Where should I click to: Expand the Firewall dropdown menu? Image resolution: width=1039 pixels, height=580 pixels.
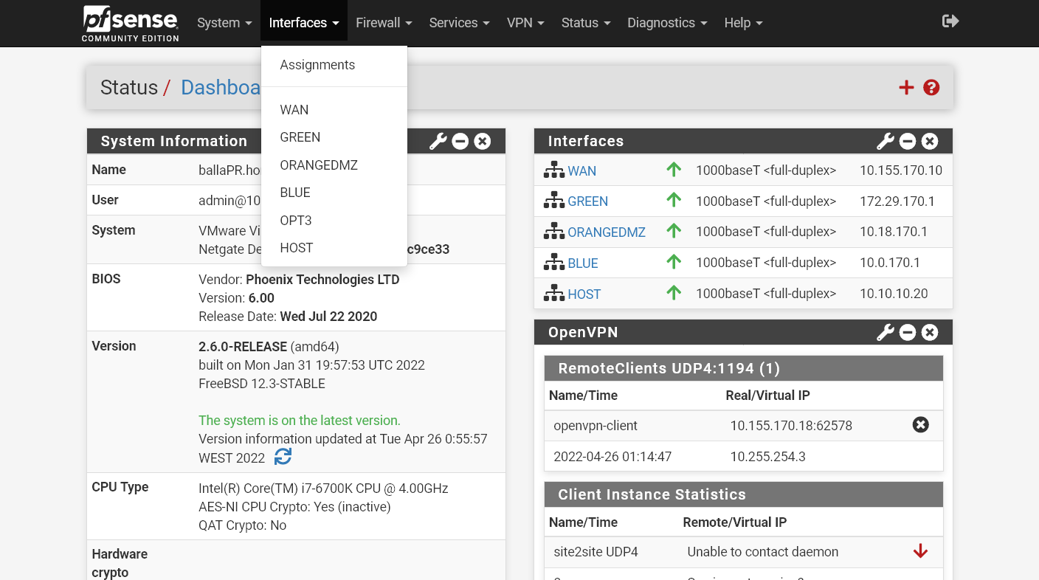coord(384,23)
